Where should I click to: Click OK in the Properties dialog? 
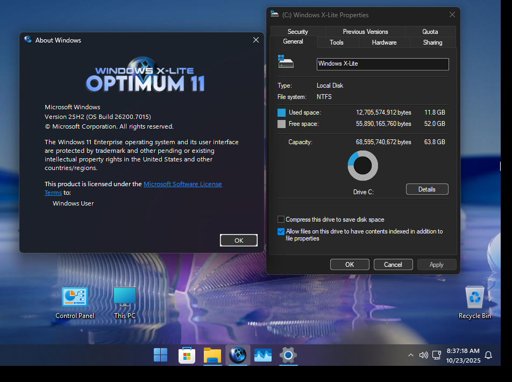pyautogui.click(x=350, y=264)
